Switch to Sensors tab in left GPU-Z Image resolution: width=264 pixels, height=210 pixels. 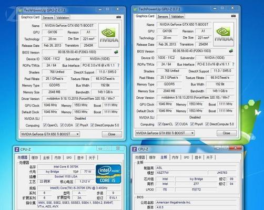(48, 18)
